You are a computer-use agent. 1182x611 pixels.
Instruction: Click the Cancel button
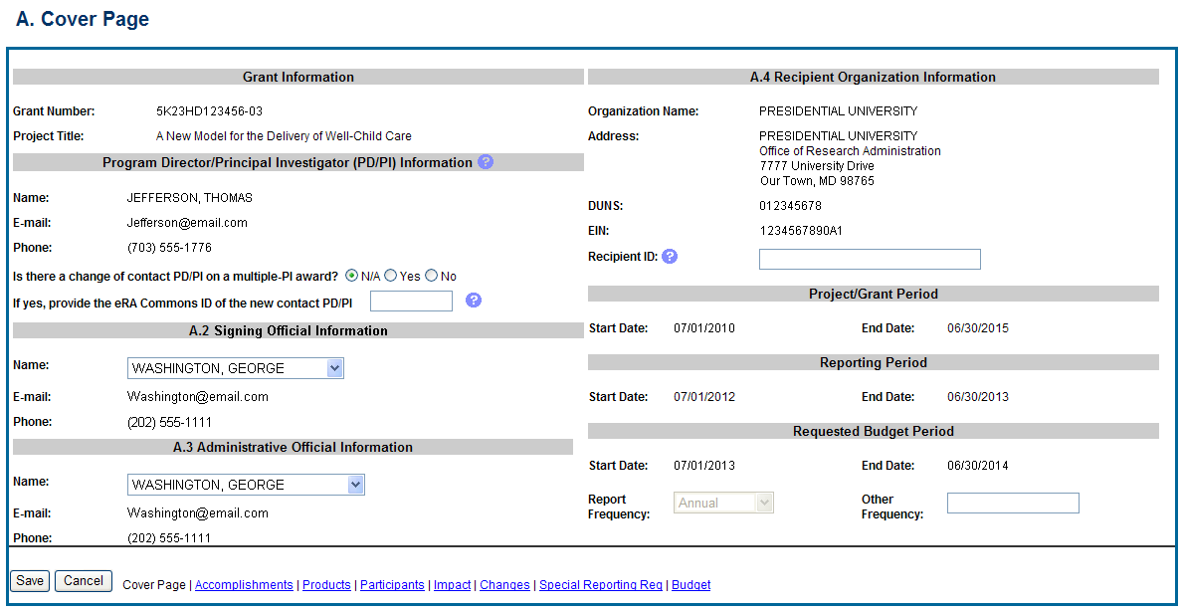click(84, 581)
